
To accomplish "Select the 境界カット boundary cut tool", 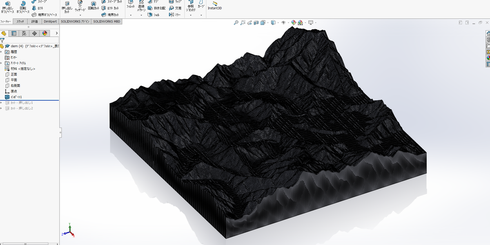I will [x=110, y=14].
